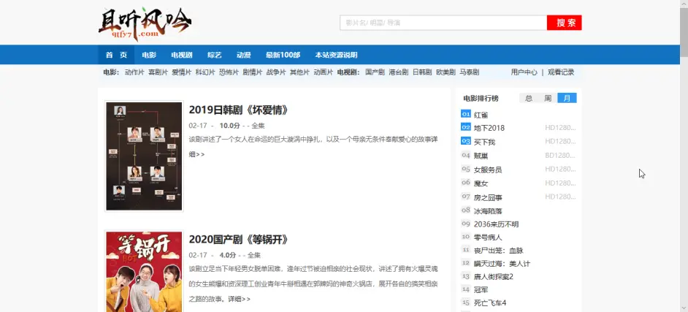The image size is (688, 312).
Task: Select the 科幻片 category link
Action: click(x=205, y=72)
